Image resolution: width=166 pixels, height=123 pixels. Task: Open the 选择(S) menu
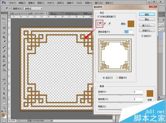click(60, 3)
